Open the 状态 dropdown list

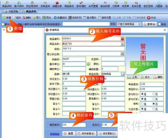coord(139,24)
